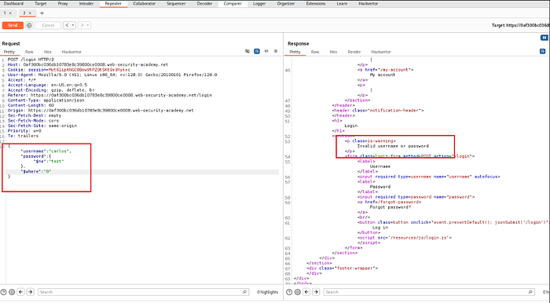Jump to previous Response search match
The image size is (550, 303).
[x=306, y=292]
